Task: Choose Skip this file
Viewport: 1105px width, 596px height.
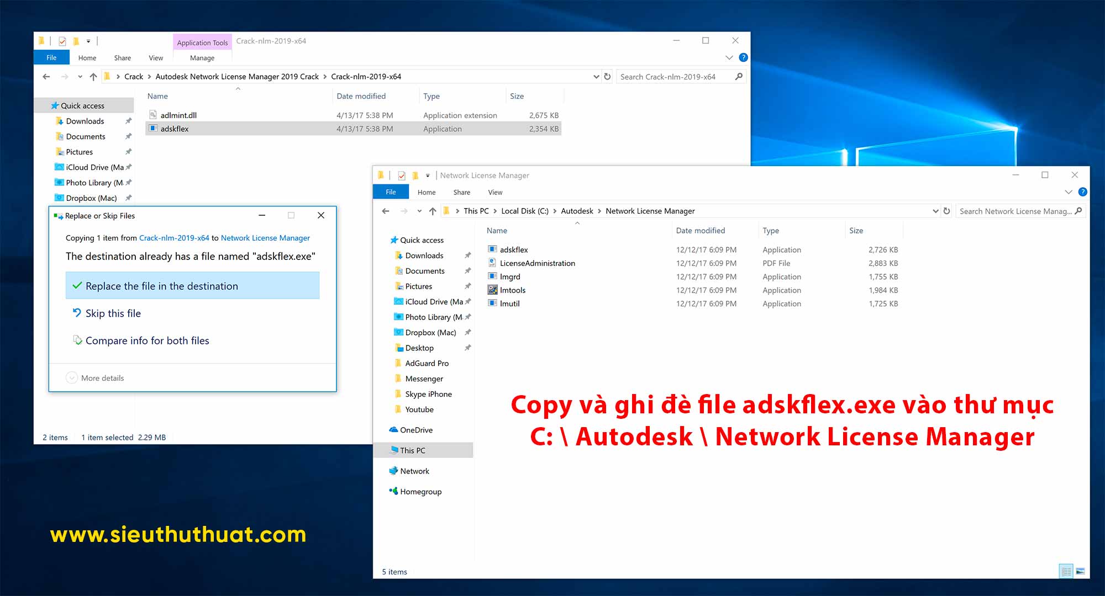Action: [113, 313]
